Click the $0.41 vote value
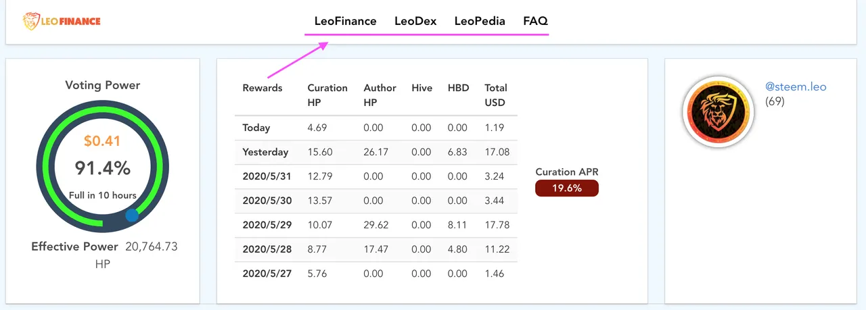The width and height of the screenshot is (866, 310). click(102, 141)
